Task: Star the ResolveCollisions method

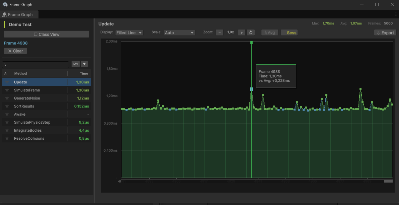Action: click(7, 138)
